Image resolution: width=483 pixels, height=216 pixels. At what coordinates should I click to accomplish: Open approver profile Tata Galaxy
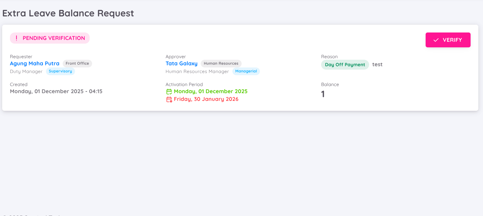(x=181, y=63)
